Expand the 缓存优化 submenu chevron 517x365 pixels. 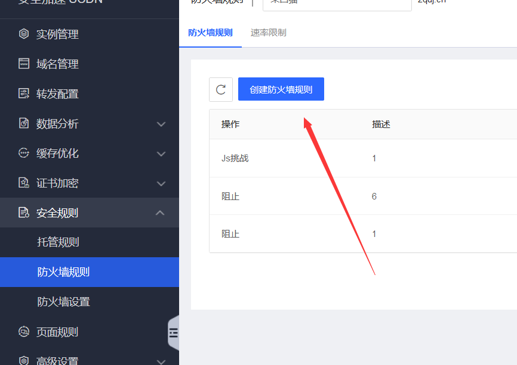[161, 154]
